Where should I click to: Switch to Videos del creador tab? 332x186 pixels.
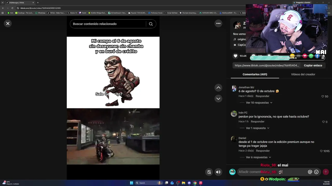coord(303,74)
